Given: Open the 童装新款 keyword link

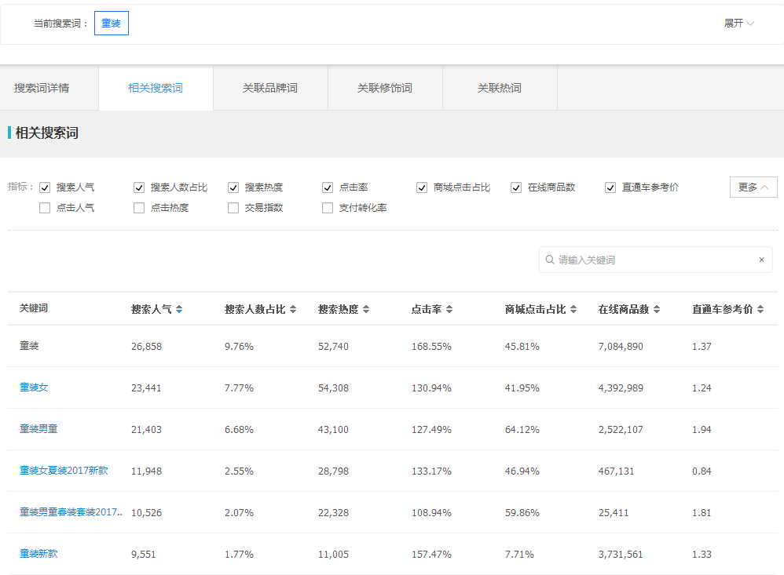Looking at the screenshot, I should pyautogui.click(x=38, y=554).
